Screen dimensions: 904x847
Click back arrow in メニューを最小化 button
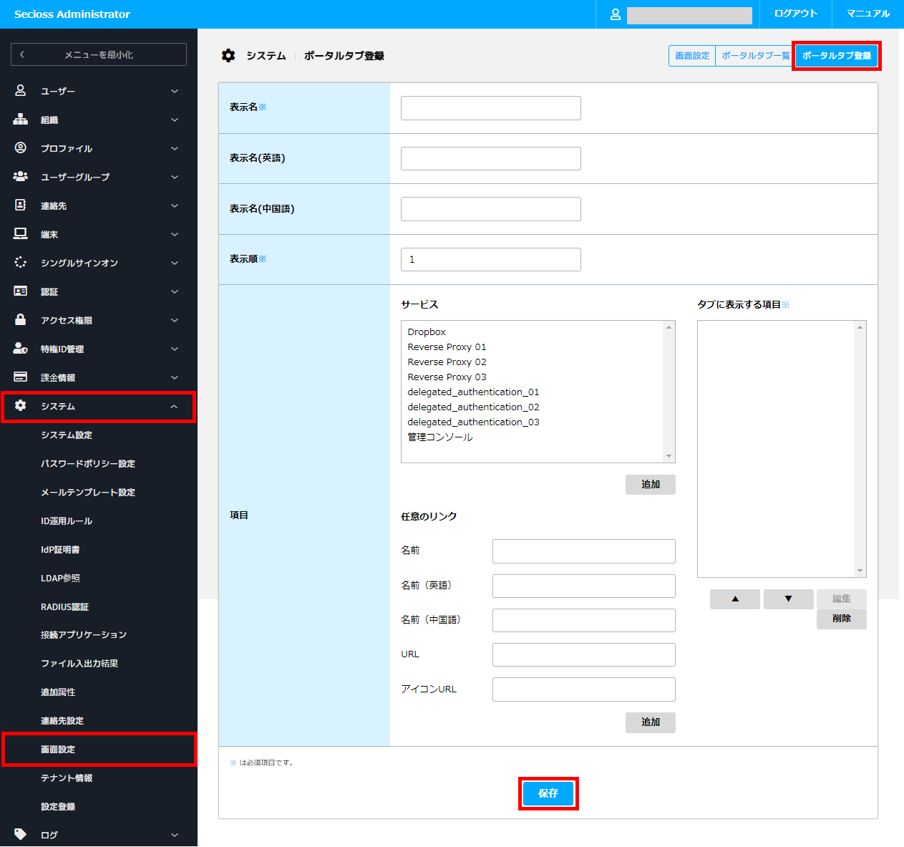point(22,54)
